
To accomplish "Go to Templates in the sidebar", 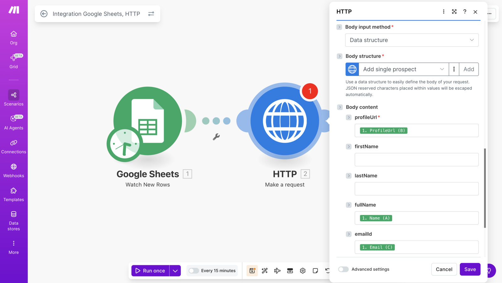I will [13, 195].
